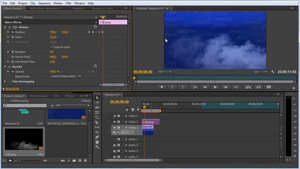Export frame with camera icon

pyautogui.click(x=269, y=87)
